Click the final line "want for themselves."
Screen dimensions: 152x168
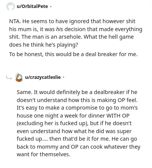(43, 154)
